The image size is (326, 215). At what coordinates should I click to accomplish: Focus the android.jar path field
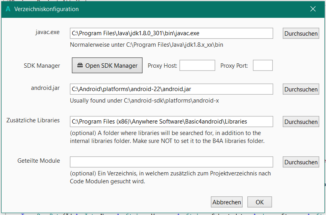[171, 89]
